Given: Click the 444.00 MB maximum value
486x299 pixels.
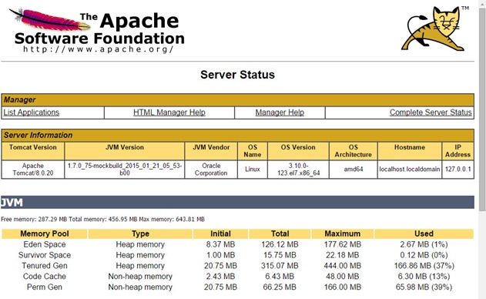Looking at the screenshot, I should click(343, 266).
